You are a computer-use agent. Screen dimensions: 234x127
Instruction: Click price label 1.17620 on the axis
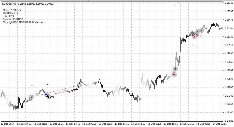pos(229,79)
